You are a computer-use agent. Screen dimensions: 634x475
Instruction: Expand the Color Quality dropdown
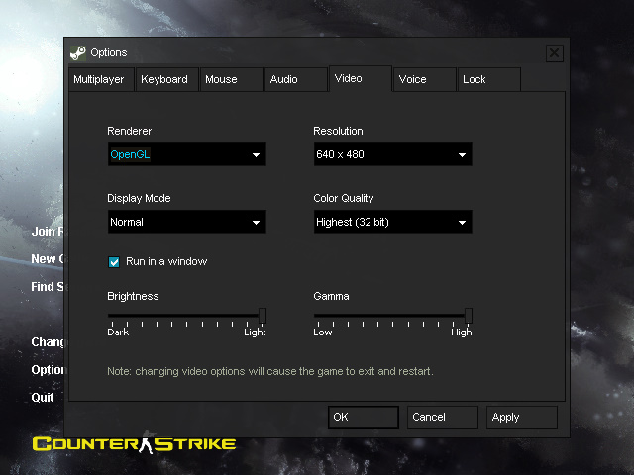pyautogui.click(x=392, y=223)
